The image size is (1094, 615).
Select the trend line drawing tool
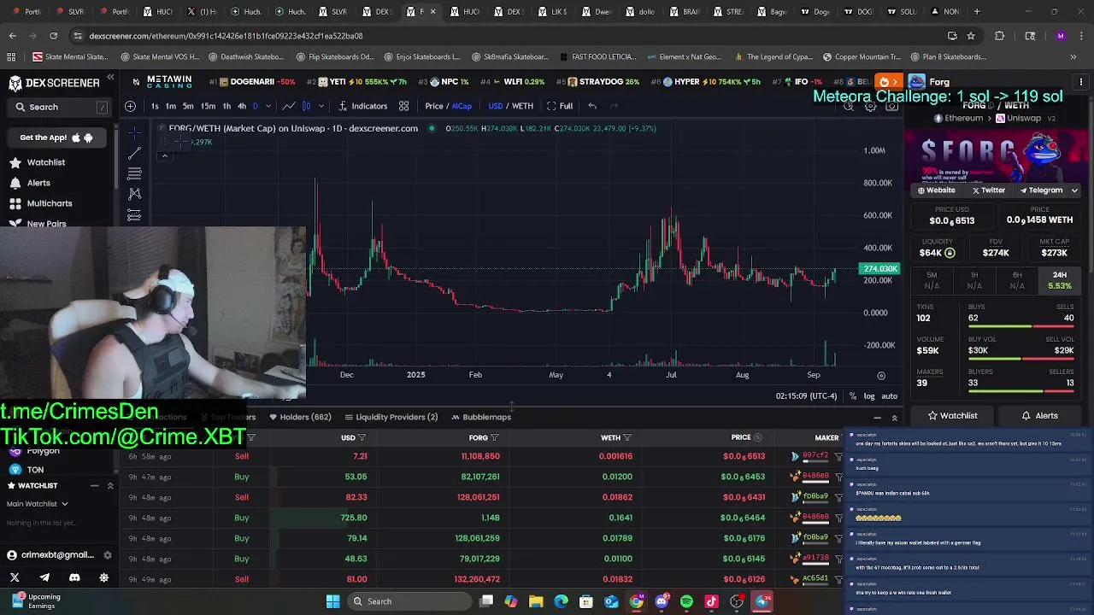[134, 154]
